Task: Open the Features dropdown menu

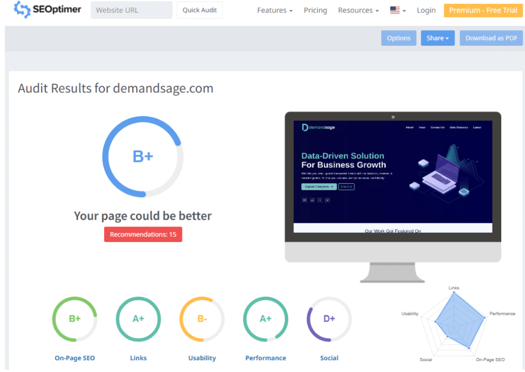Action: coord(275,10)
